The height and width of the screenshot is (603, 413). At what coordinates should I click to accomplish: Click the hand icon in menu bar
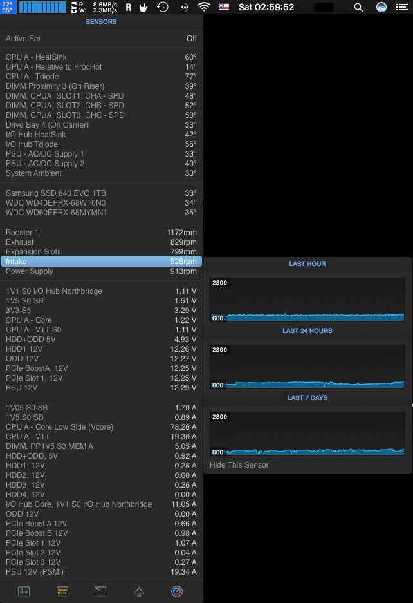tap(143, 7)
